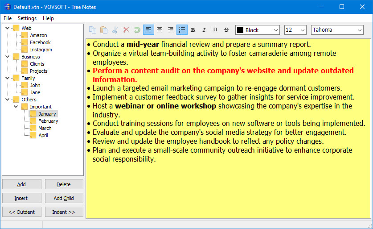Click the Cut scissors icon
This screenshot has width=373, height=229.
click(115, 30)
